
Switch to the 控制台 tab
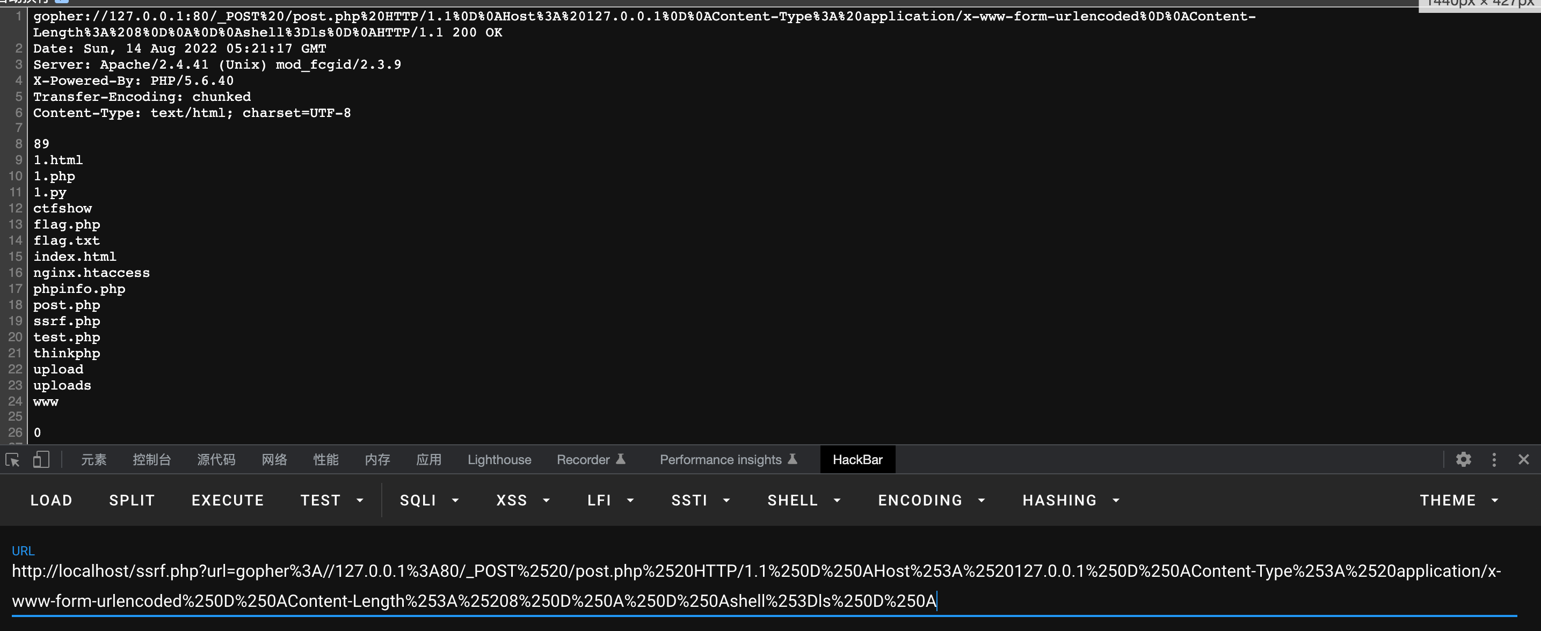[152, 459]
